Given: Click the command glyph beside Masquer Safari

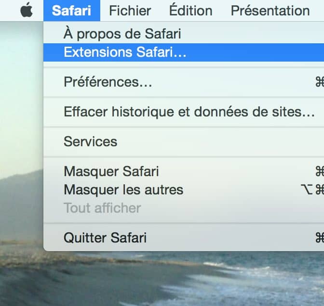Looking at the screenshot, I should [320, 171].
